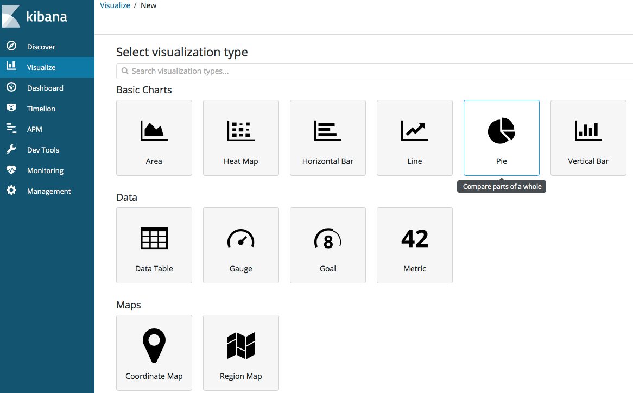Click the Data Table label text
This screenshot has width=633, height=393.
pos(154,268)
